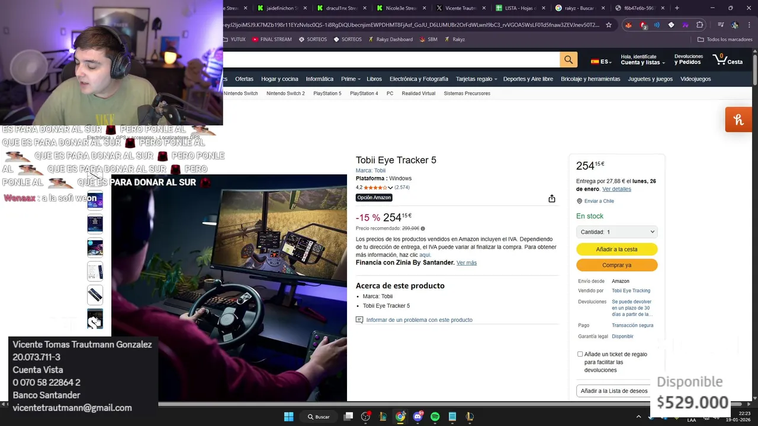Click inside the Amazon search field
Screen dimensions: 758x426
pyautogui.click(x=391, y=60)
